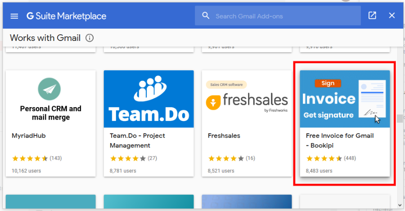
Task: Open the Invoice Get signature banner
Action: [x=345, y=99]
